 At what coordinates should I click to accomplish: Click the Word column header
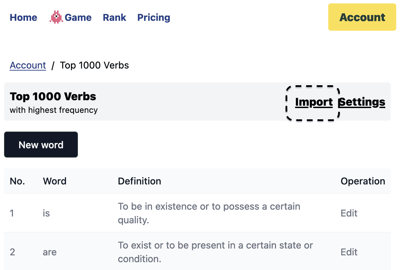(x=55, y=181)
